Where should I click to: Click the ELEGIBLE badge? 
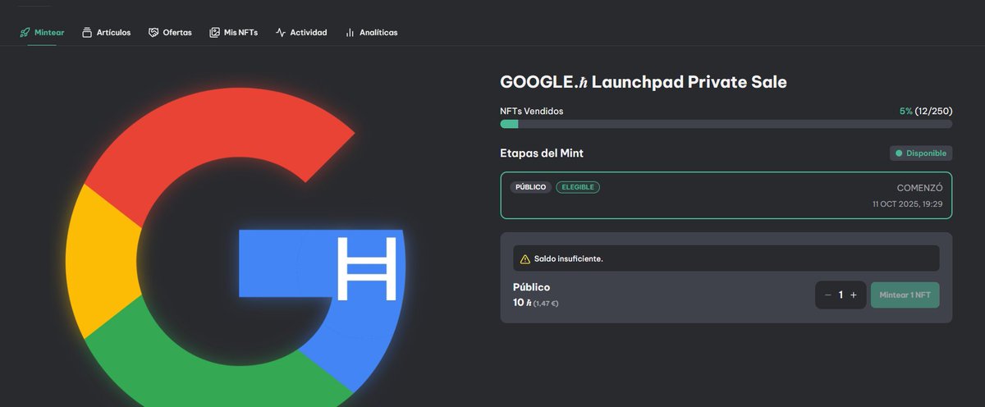click(x=578, y=187)
